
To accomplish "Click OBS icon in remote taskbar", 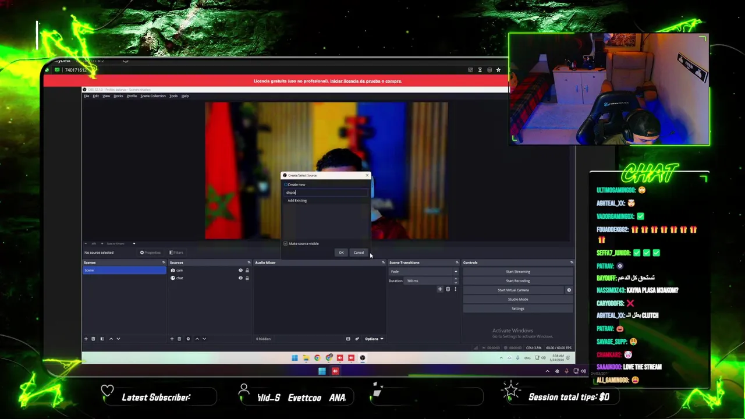I will [x=363, y=358].
